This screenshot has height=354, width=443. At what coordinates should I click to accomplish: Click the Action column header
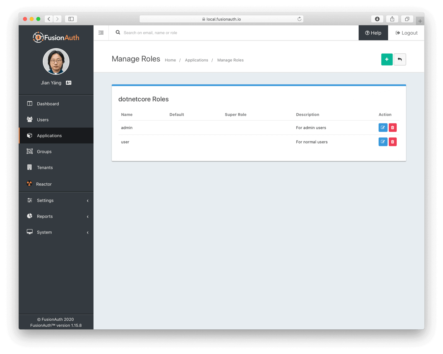pyautogui.click(x=385, y=114)
